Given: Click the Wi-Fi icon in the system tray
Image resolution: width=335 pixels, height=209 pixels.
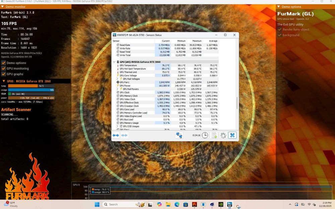Looking at the screenshot, I should click(309, 204).
